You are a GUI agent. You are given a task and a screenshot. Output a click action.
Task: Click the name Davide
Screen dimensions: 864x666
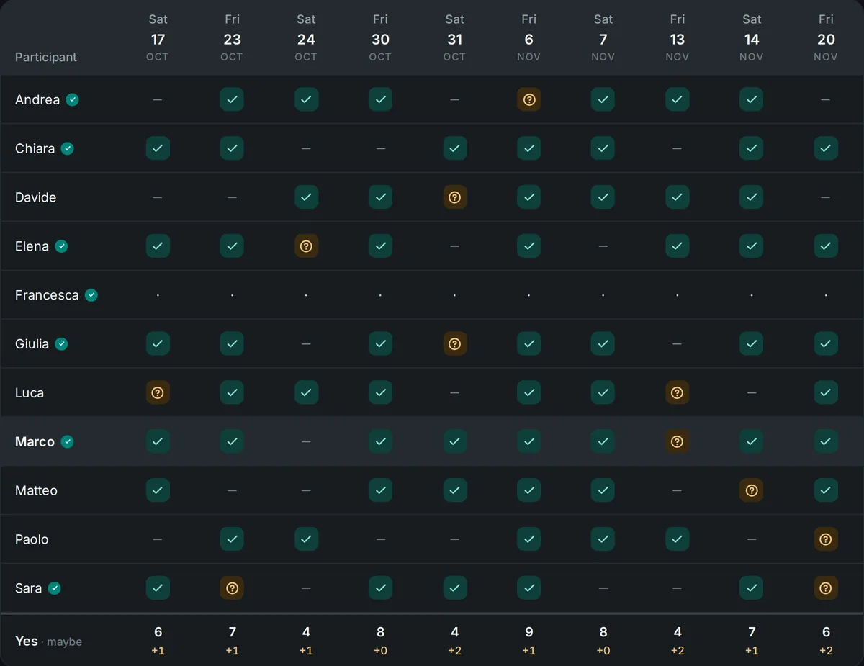(35, 197)
